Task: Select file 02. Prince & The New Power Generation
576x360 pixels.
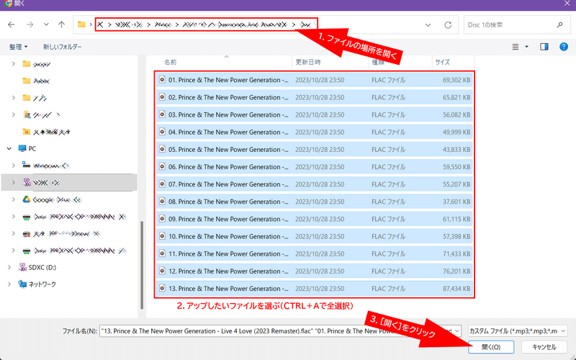Action: pos(314,97)
